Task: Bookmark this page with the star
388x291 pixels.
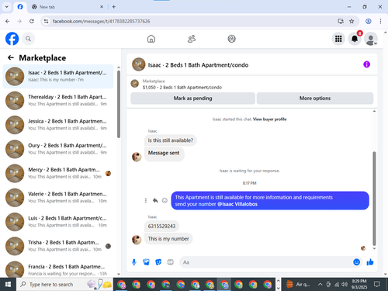Action: (x=352, y=21)
